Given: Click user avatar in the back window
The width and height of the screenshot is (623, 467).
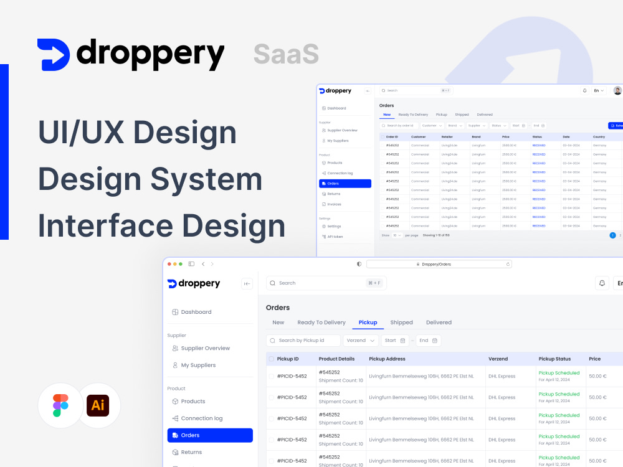Looking at the screenshot, I should pos(617,90).
